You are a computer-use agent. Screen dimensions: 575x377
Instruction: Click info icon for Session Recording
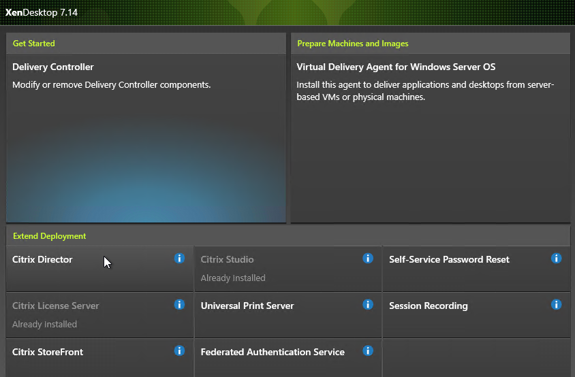tap(557, 304)
